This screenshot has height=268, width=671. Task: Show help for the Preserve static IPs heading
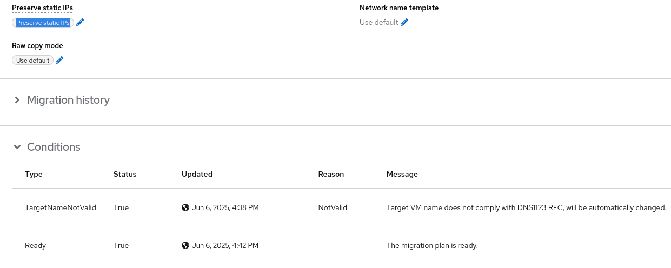[x=42, y=8]
